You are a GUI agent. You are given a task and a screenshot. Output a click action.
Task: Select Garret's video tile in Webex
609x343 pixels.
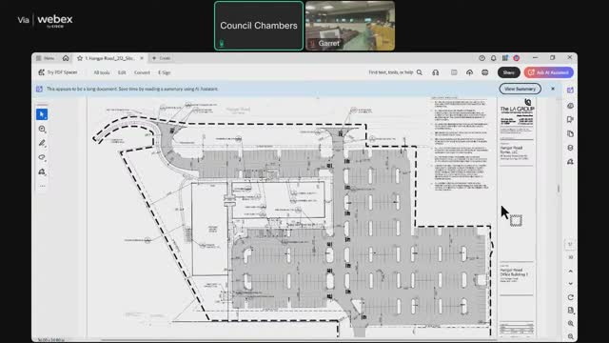coord(350,26)
